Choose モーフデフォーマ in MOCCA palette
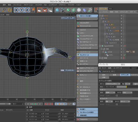Screen dimensions: 138x122 click(x=87, y=42)
